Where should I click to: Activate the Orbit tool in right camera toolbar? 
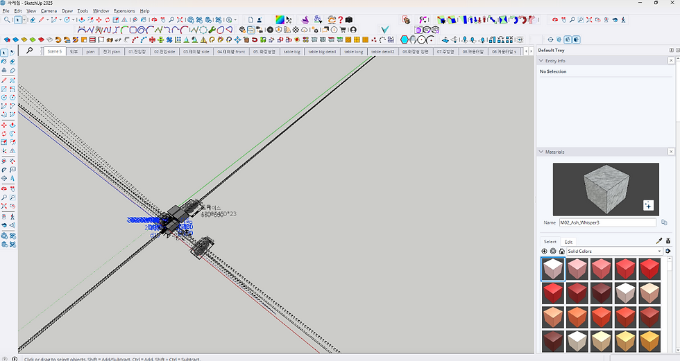click(x=554, y=20)
